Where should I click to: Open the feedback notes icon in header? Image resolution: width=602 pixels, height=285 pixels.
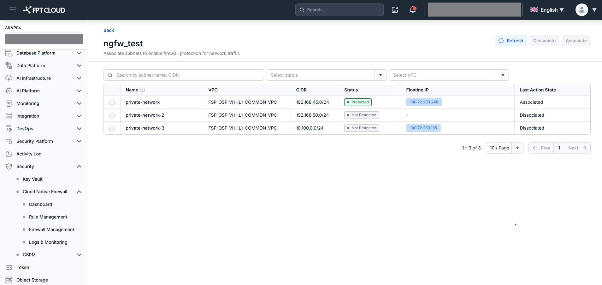tap(395, 10)
